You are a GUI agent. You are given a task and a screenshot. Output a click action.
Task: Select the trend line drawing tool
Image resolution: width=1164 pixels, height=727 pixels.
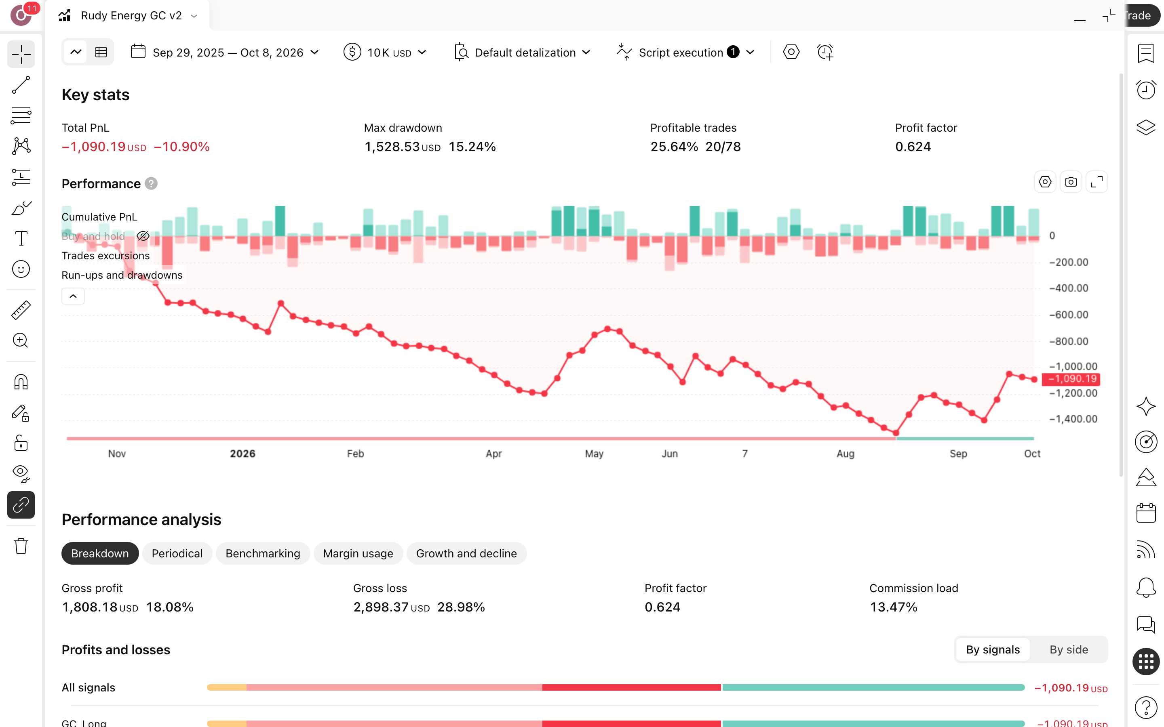click(21, 85)
